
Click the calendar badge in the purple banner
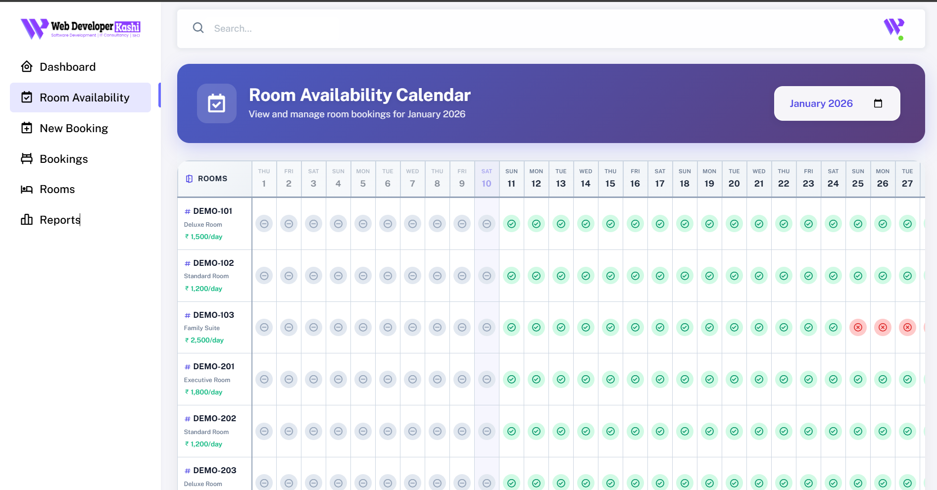tap(216, 103)
